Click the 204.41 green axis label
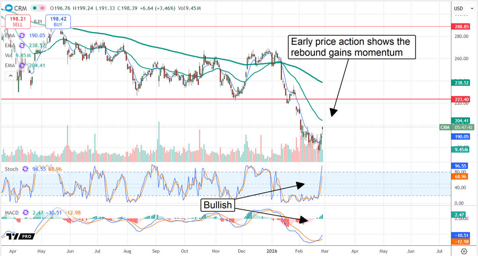Screen dimensions: 478x256 click(x=461, y=120)
